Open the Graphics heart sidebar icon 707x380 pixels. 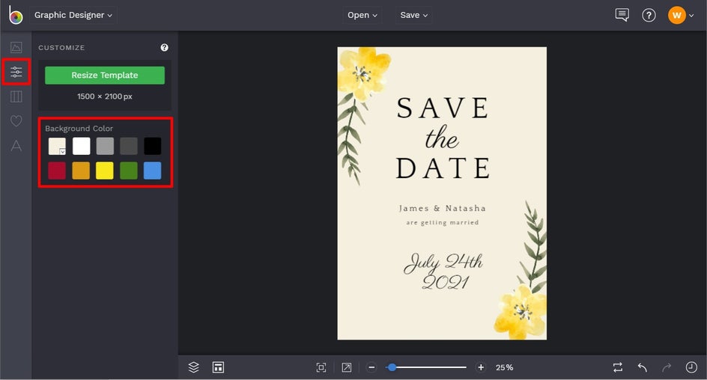click(16, 120)
